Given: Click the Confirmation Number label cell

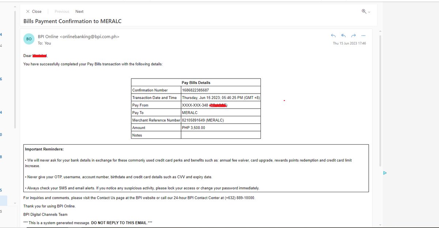Looking at the screenshot, I should tap(156, 90).
